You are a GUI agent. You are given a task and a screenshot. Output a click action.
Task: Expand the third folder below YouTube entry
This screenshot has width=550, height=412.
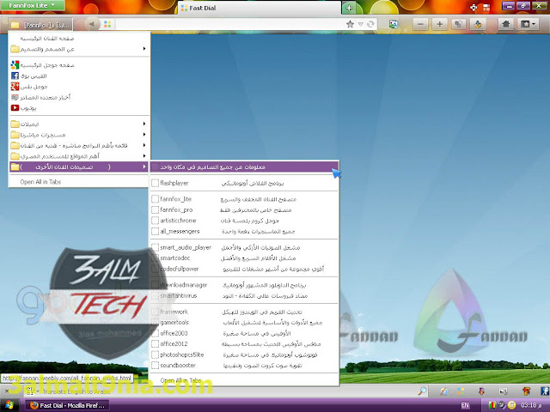tap(79, 145)
